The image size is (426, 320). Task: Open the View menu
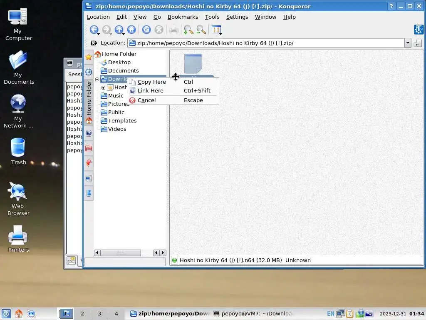click(140, 17)
